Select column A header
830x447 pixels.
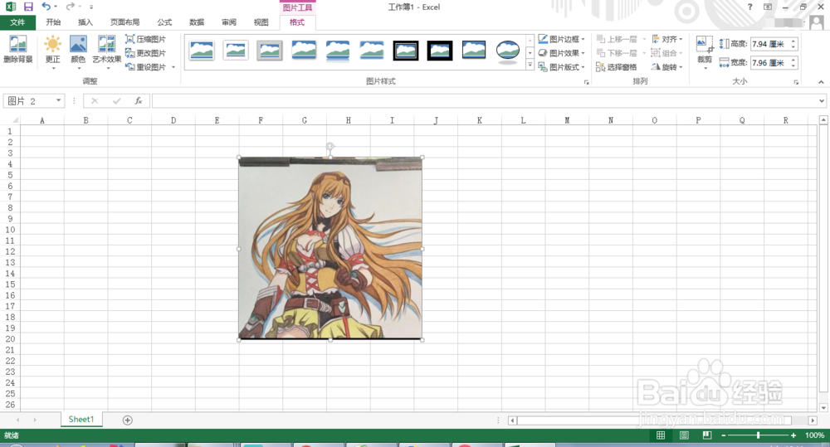coord(41,120)
